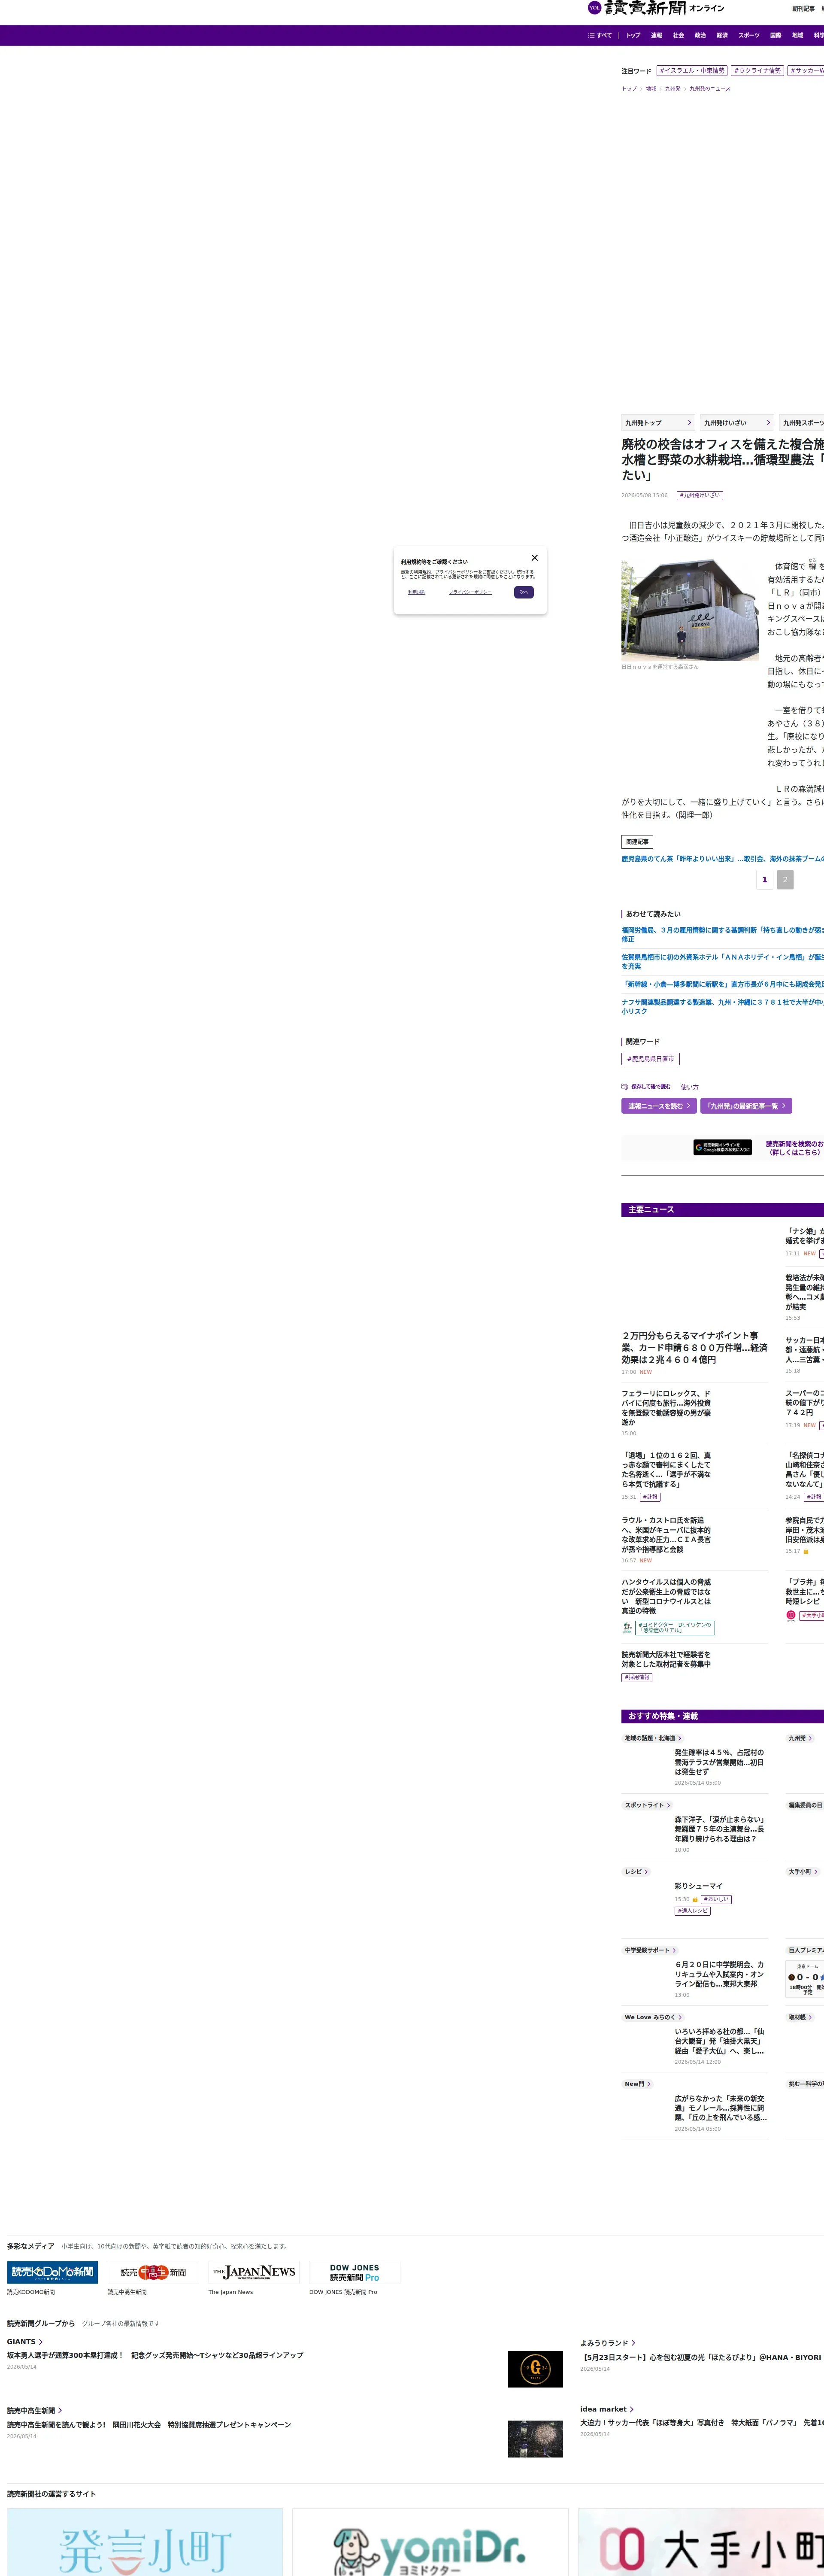Expand the レシピ section chevron
Screen dimensions: 824x2576
[x=646, y=1871]
